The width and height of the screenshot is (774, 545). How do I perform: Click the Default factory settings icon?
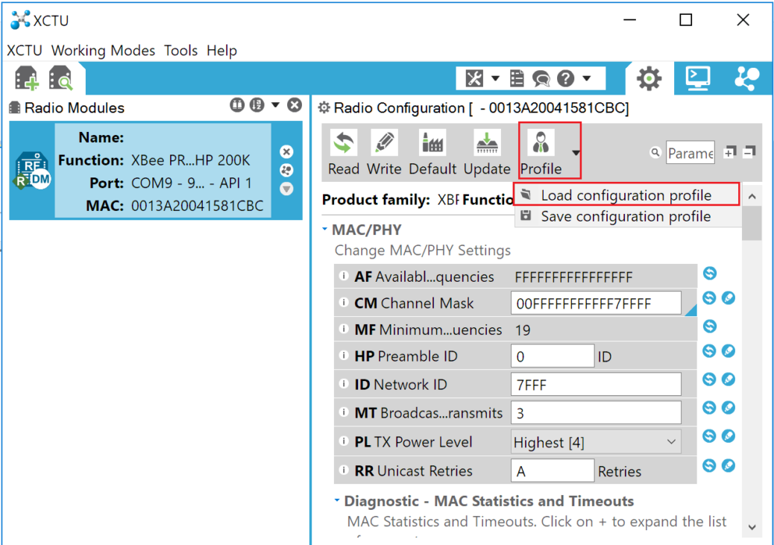coord(432,144)
